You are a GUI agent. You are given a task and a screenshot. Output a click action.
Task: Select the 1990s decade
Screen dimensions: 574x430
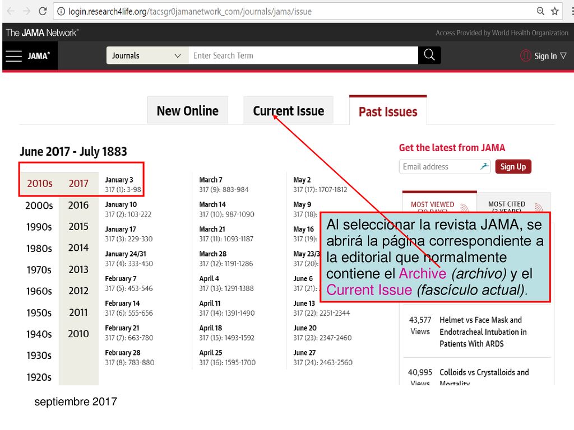tap(39, 227)
